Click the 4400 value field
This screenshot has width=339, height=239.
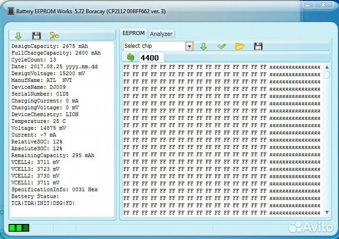click(x=152, y=57)
